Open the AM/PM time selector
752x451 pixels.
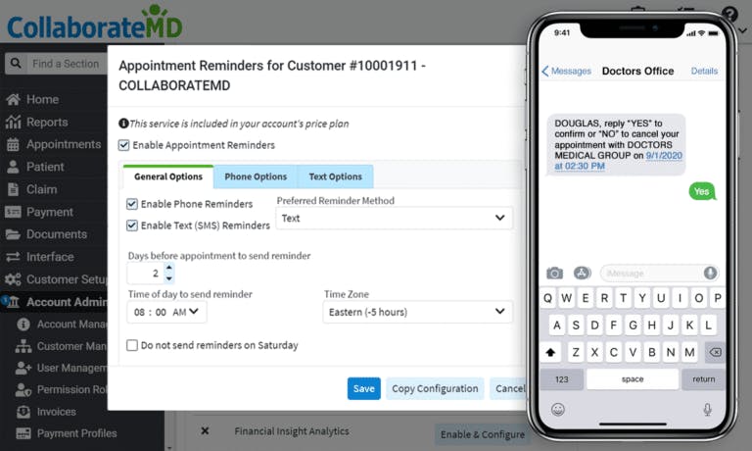(x=186, y=312)
